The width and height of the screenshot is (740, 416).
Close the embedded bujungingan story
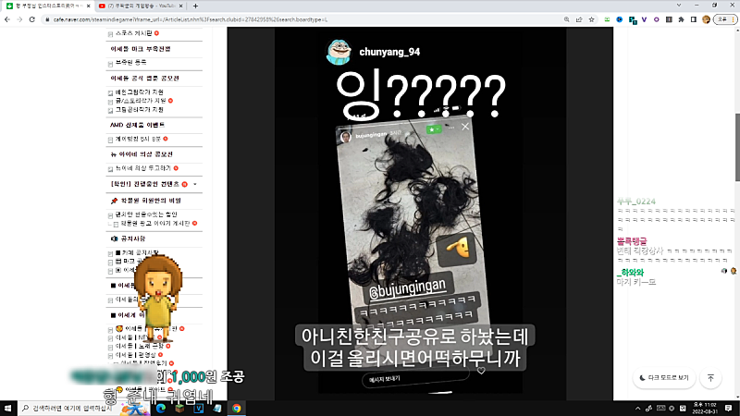click(x=465, y=127)
